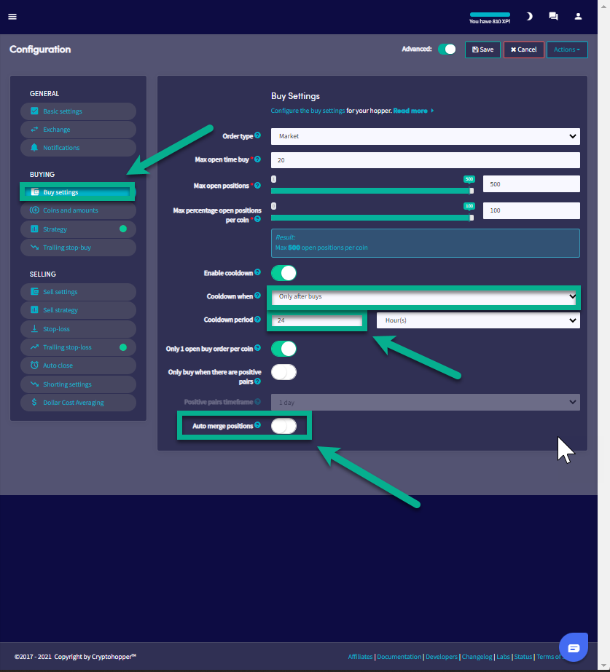
Task: Open the hamburger menu icon
Action: point(12,17)
